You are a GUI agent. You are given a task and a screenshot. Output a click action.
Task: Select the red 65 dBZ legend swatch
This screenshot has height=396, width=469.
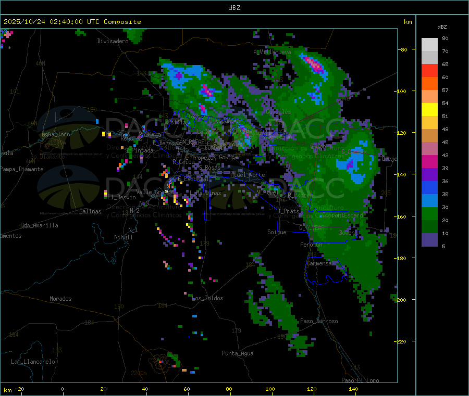coord(429,70)
